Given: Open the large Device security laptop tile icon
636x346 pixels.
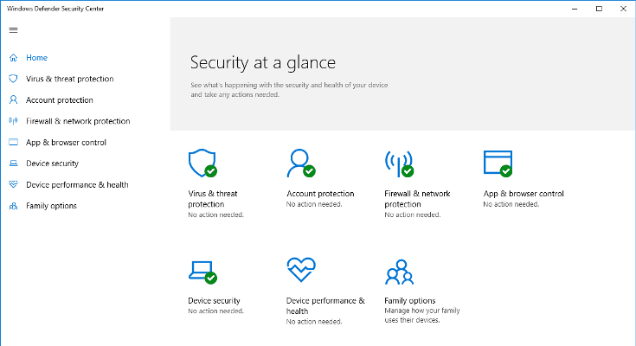Looking at the screenshot, I should [202, 272].
